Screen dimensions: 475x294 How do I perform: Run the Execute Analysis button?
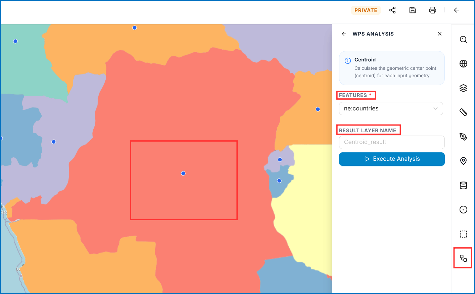click(x=392, y=159)
